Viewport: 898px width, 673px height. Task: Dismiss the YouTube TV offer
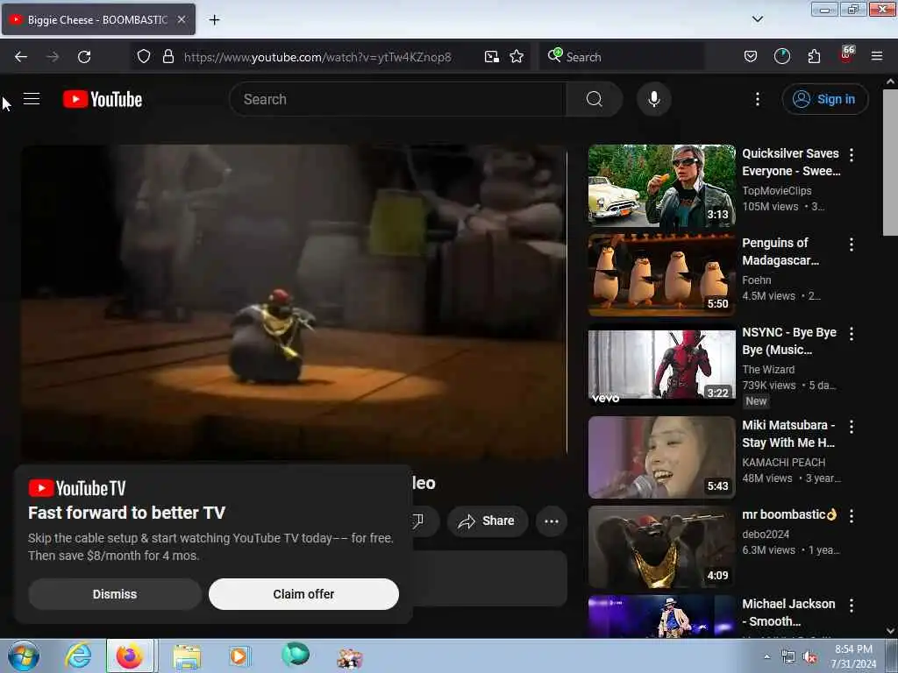(115, 594)
